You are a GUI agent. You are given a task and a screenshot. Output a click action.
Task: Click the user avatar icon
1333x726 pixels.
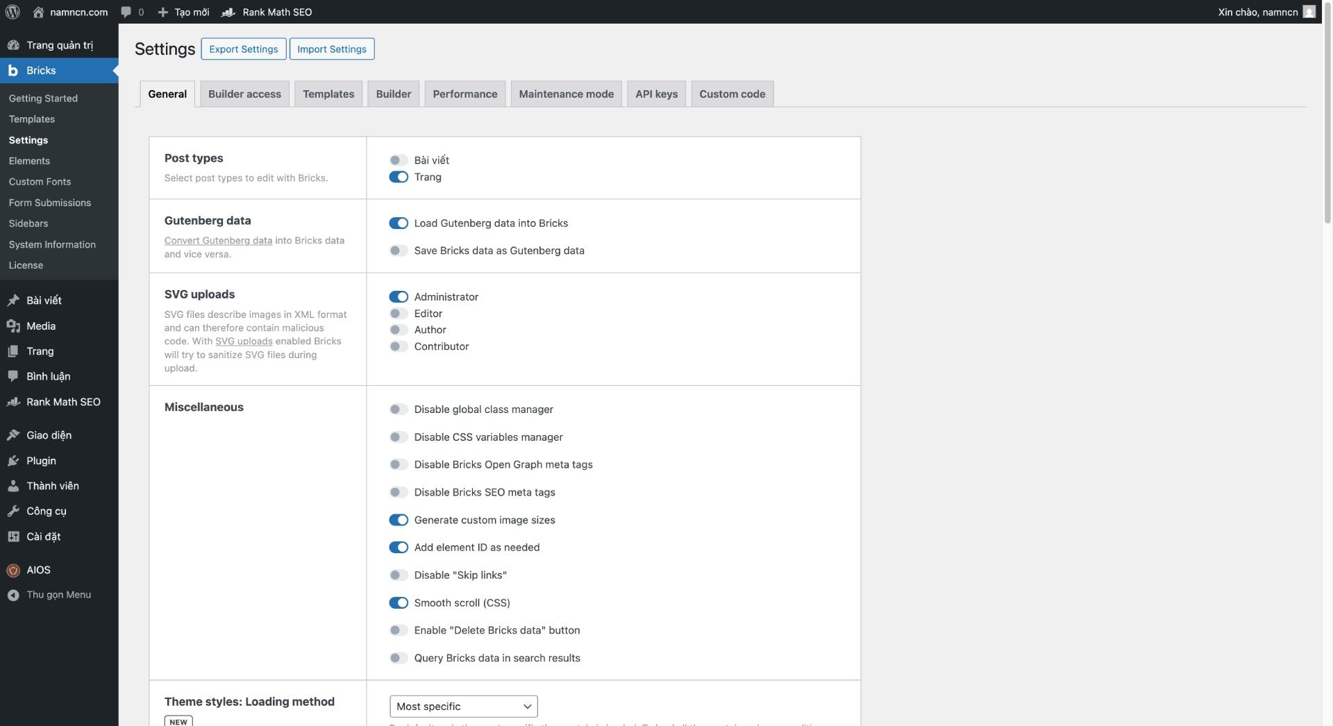[1309, 12]
